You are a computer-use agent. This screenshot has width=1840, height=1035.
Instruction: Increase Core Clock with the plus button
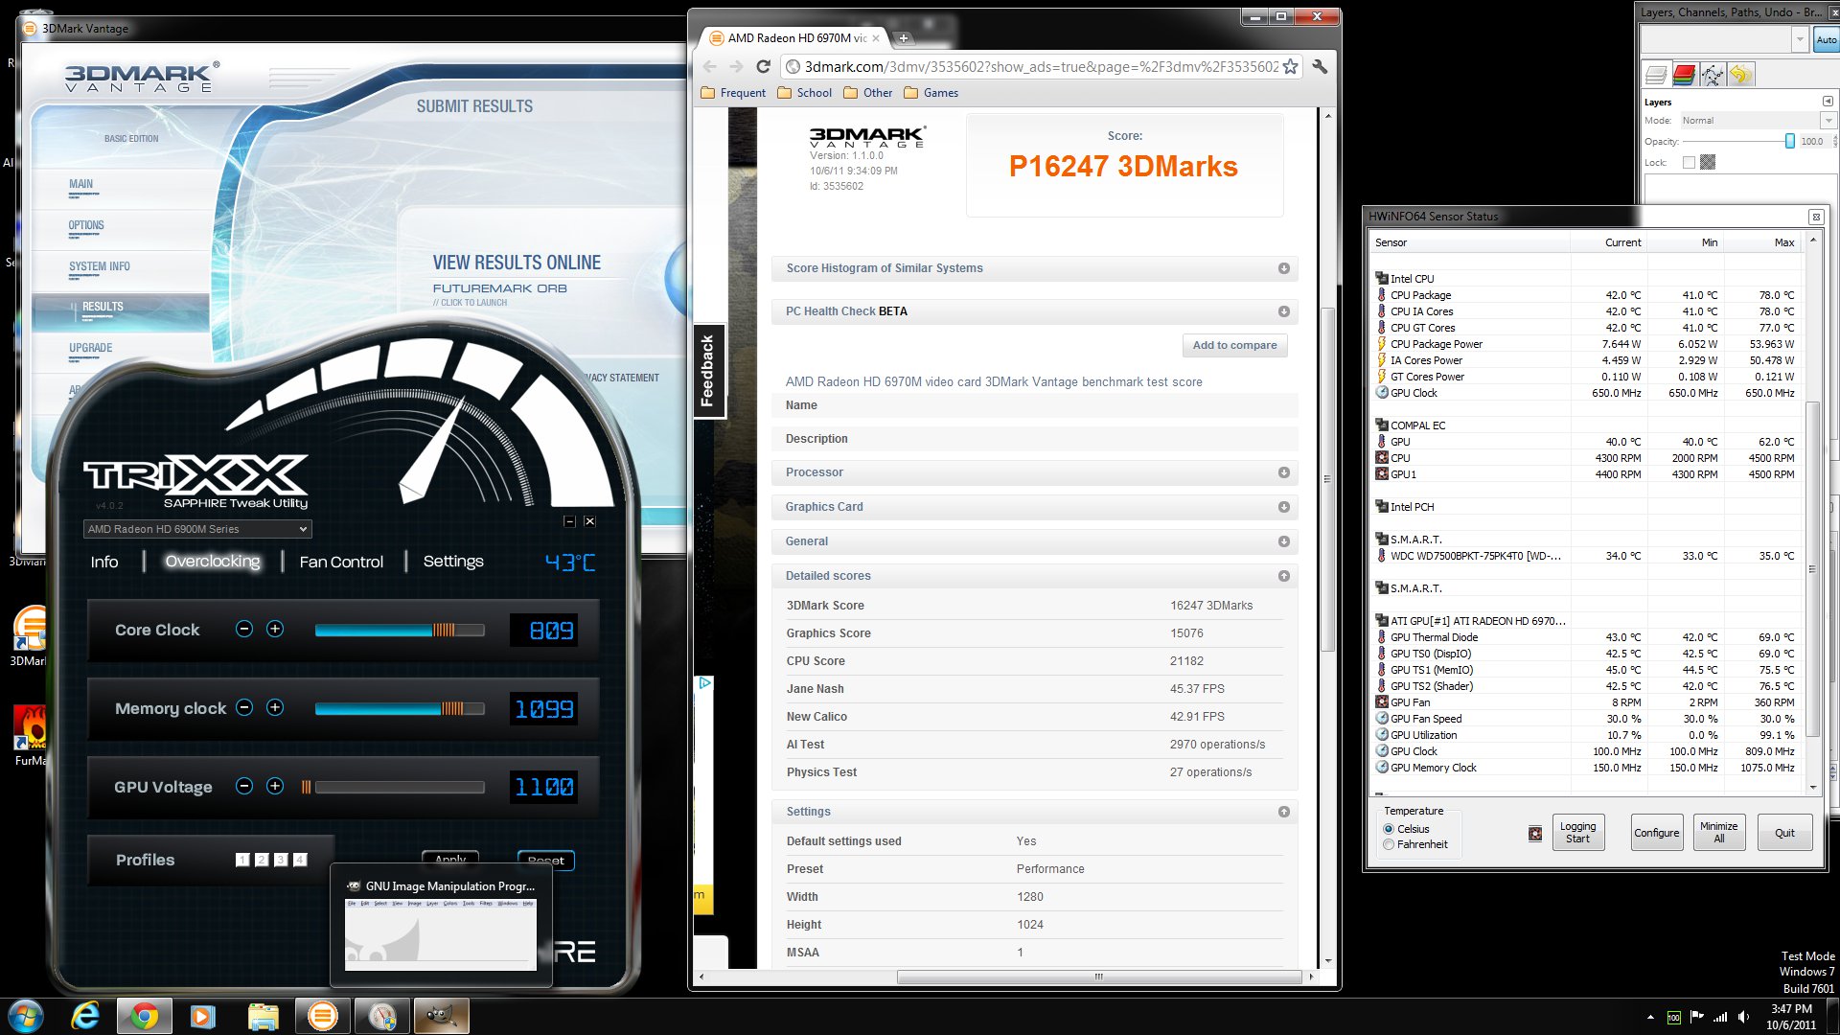tap(275, 629)
